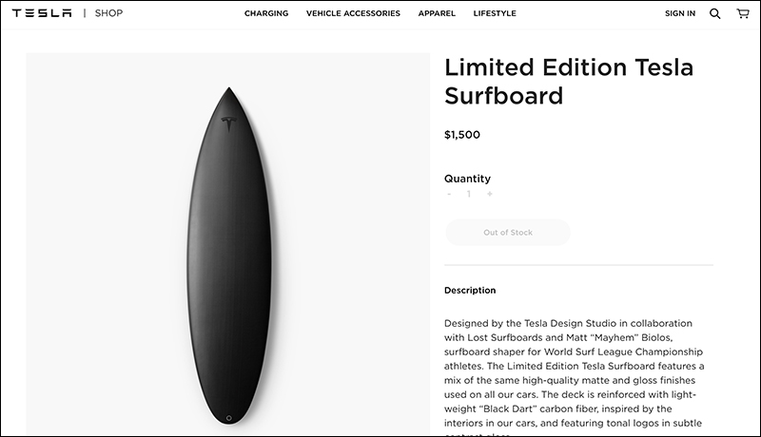Viewport: 761px width, 437px height.
Task: Open the APPAREL menu
Action: [437, 13]
